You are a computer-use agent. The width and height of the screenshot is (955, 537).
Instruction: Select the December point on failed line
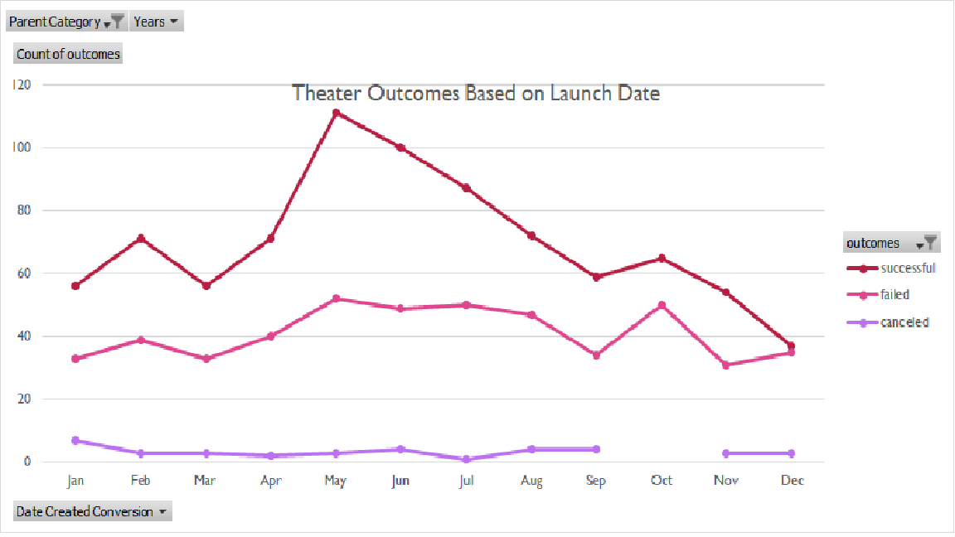tap(792, 351)
